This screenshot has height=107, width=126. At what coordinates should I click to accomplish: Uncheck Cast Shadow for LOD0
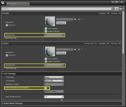click(46, 29)
